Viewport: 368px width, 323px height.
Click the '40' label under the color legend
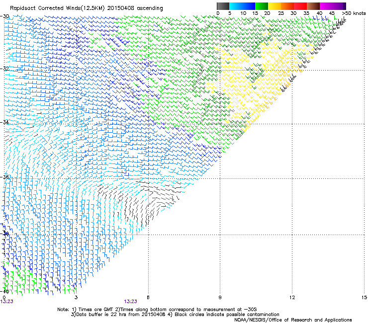319,13
